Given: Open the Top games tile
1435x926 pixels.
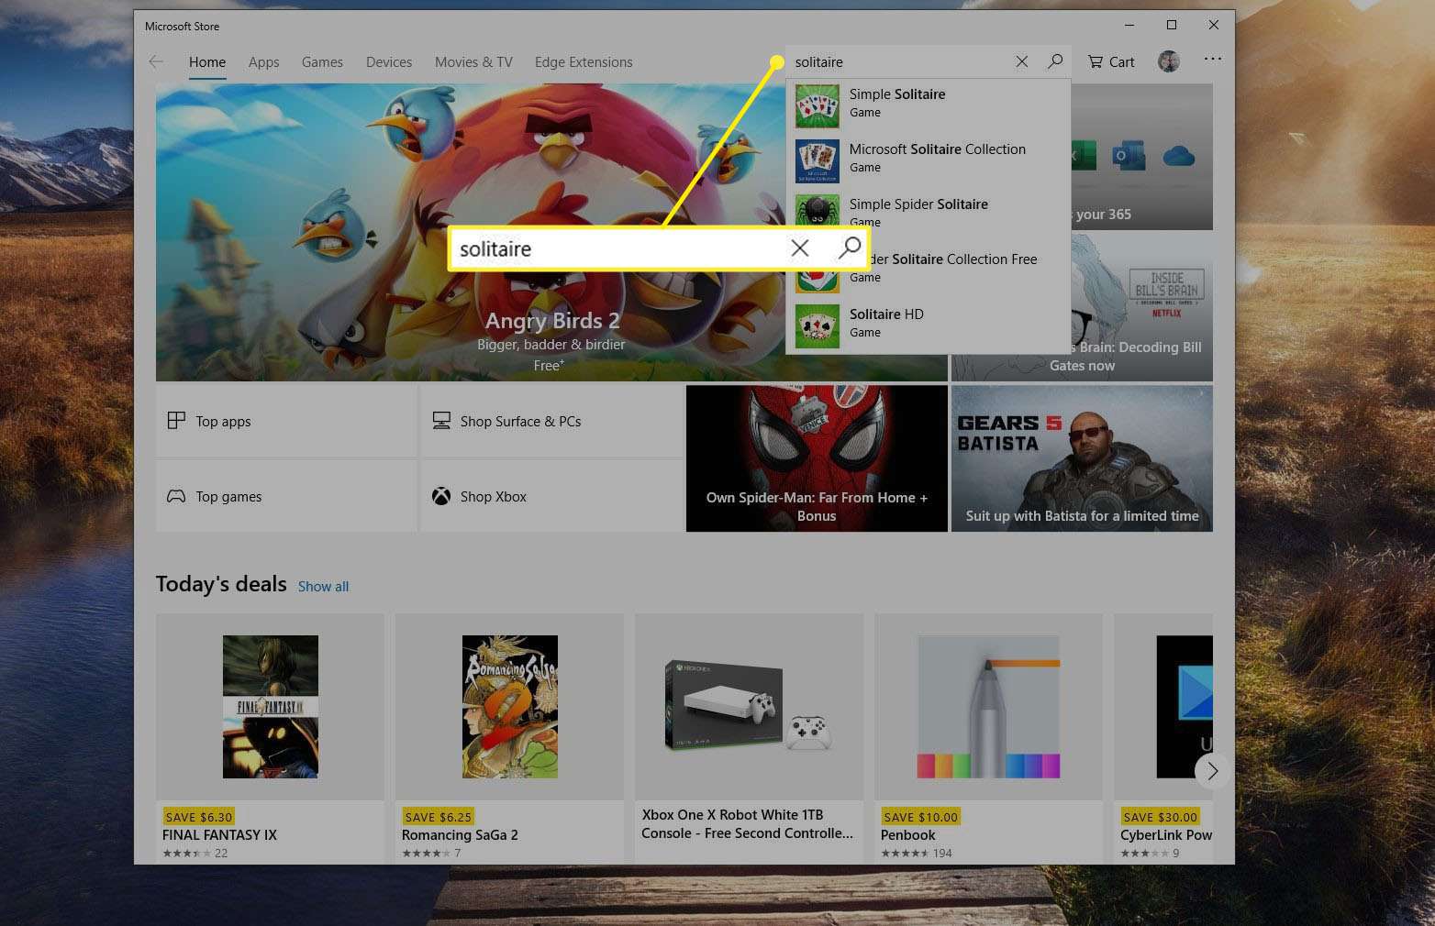Looking at the screenshot, I should [x=286, y=496].
